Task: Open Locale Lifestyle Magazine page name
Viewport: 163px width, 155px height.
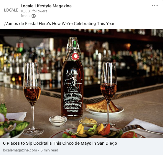Action: (x=46, y=6)
